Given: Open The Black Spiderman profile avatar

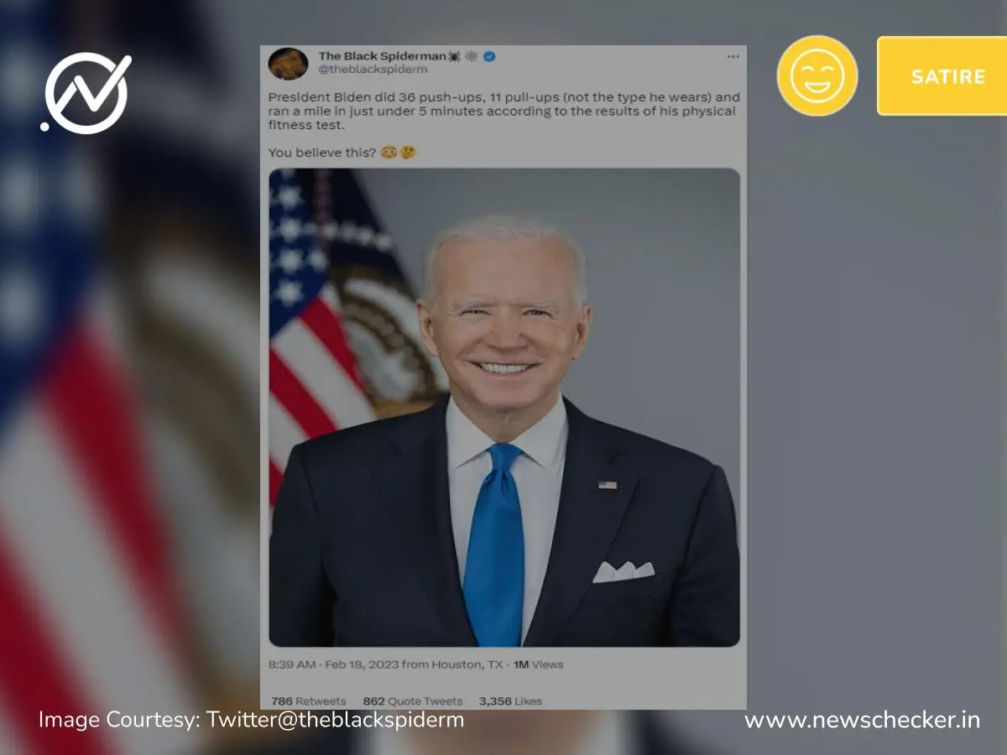Looking at the screenshot, I should point(288,64).
